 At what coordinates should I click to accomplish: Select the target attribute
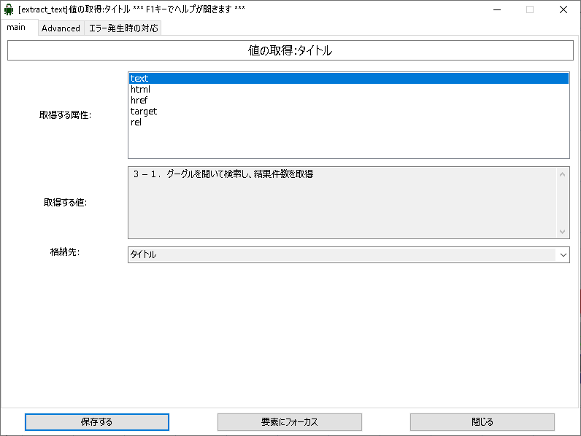349,111
